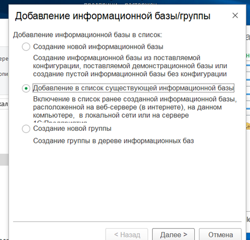Click the 'Далее >' button
This screenshot has height=240, width=250.
point(173,235)
